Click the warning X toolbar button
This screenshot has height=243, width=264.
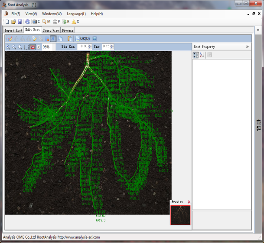(75, 21)
